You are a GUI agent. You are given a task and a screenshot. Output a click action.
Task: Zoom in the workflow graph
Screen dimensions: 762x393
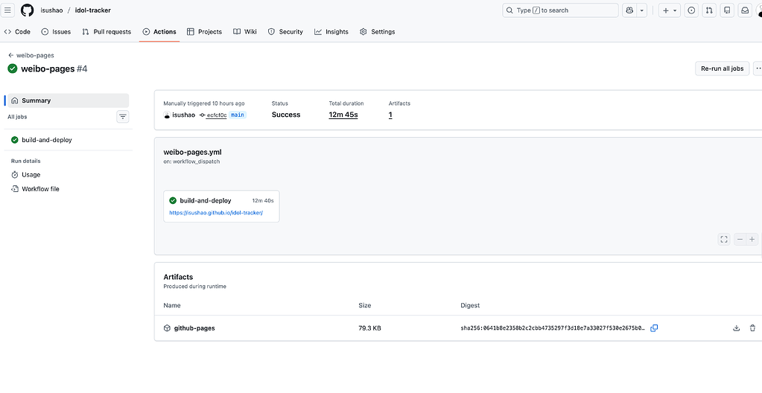pos(752,239)
